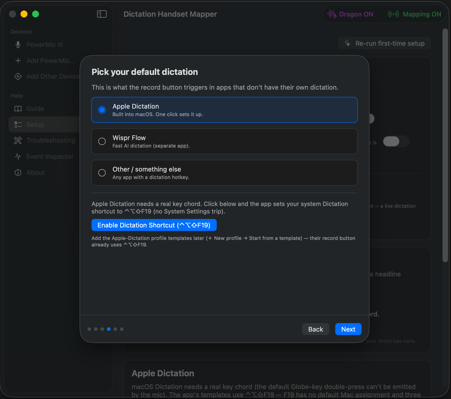Click Enable Dictation Shortcut button
This screenshot has width=451, height=399.
point(154,225)
